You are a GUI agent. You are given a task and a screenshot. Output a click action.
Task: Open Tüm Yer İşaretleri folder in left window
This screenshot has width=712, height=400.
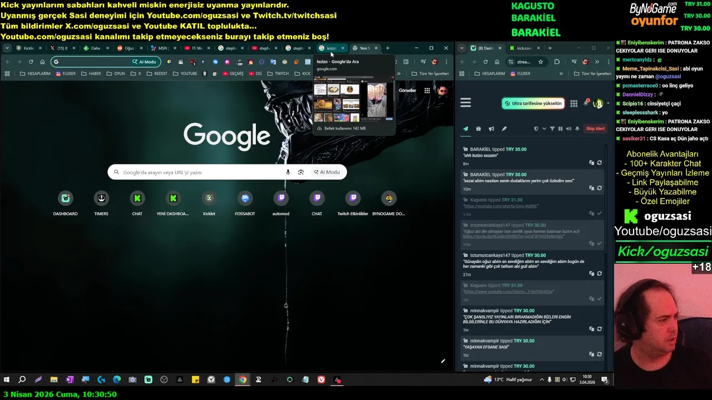click(430, 73)
